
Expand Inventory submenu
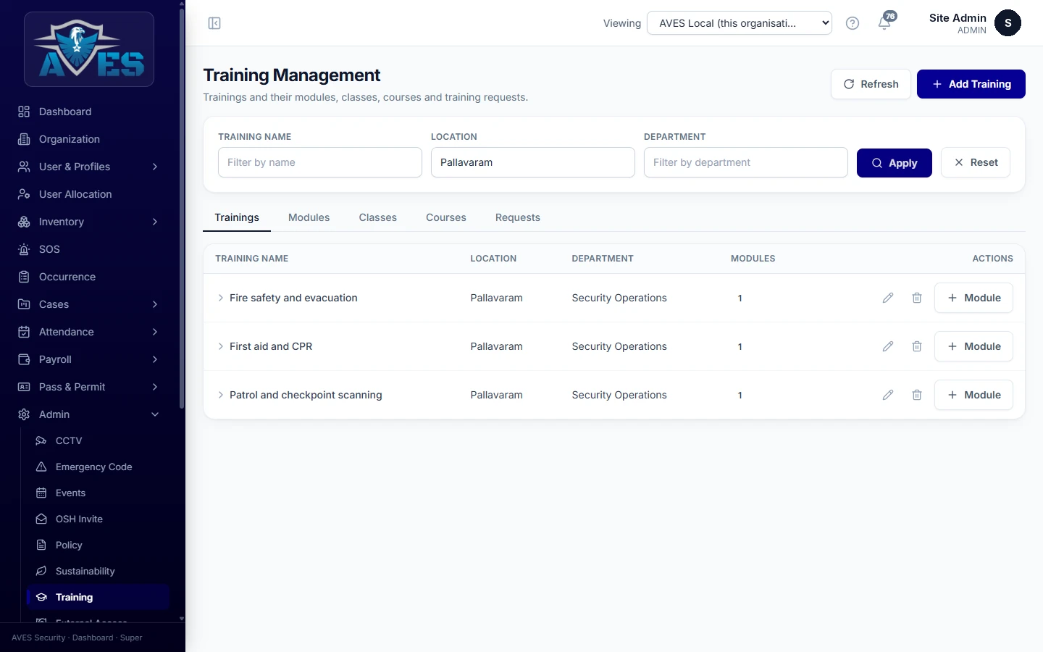coord(89,222)
